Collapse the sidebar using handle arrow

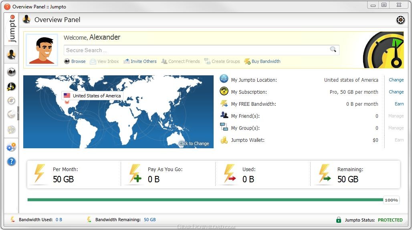click(x=18, y=113)
